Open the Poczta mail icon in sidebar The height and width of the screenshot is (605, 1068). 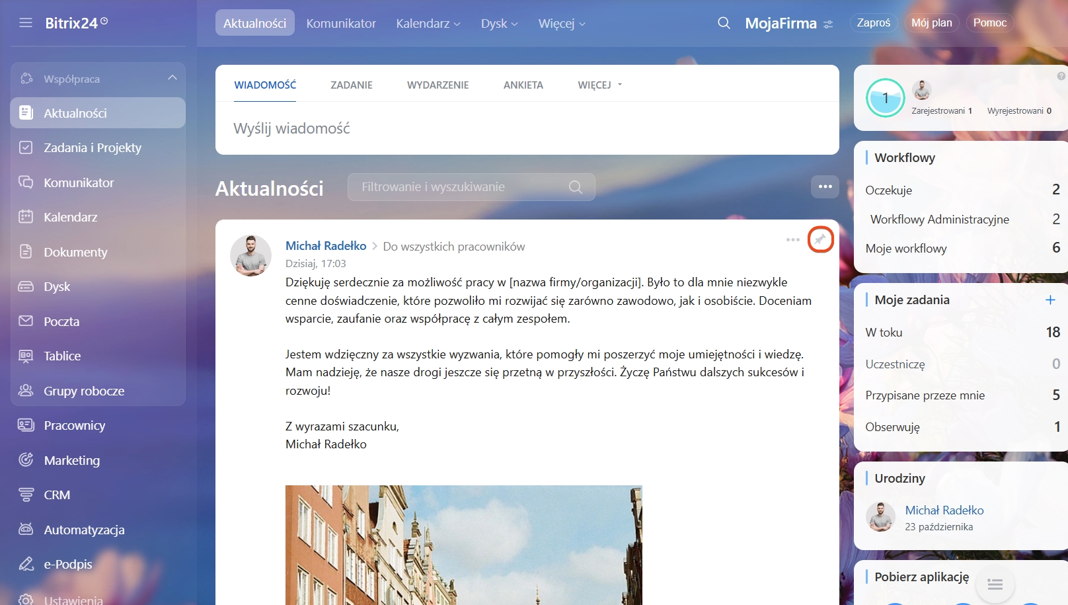(26, 321)
